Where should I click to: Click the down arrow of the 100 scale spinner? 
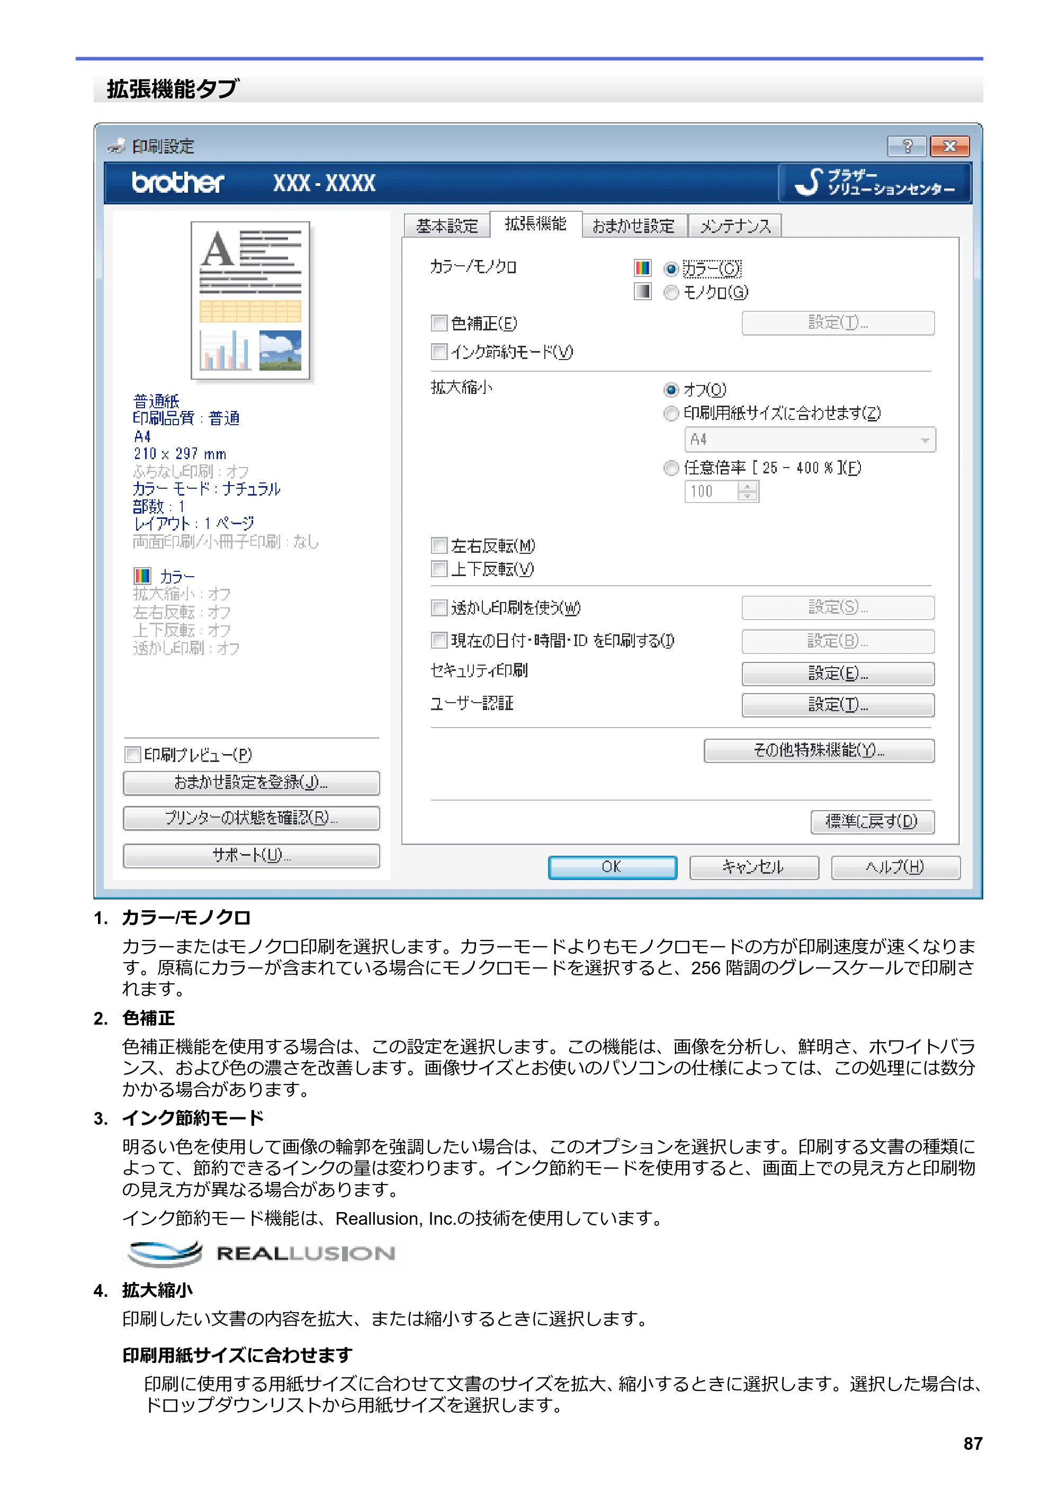click(x=748, y=497)
